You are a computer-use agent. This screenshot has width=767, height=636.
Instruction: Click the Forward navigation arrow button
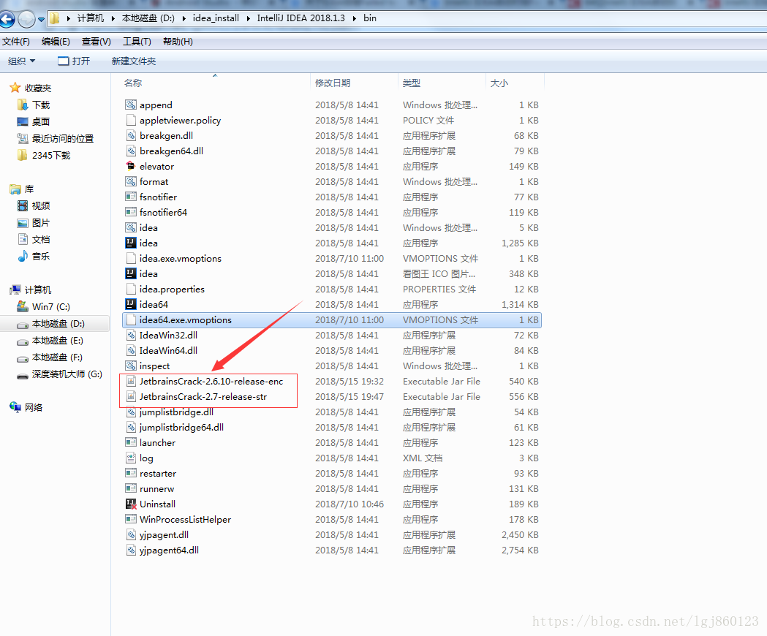pyautogui.click(x=26, y=20)
